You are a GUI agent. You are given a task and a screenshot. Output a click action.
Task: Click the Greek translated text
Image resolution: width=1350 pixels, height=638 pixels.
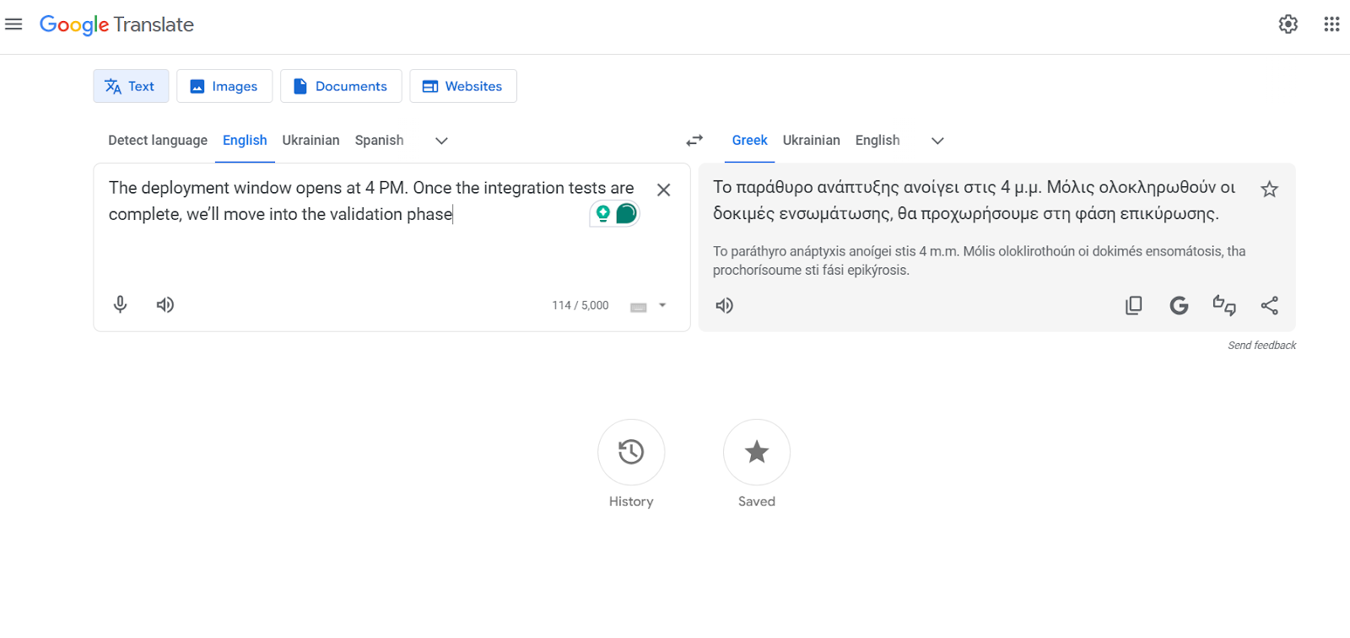pyautogui.click(x=975, y=201)
